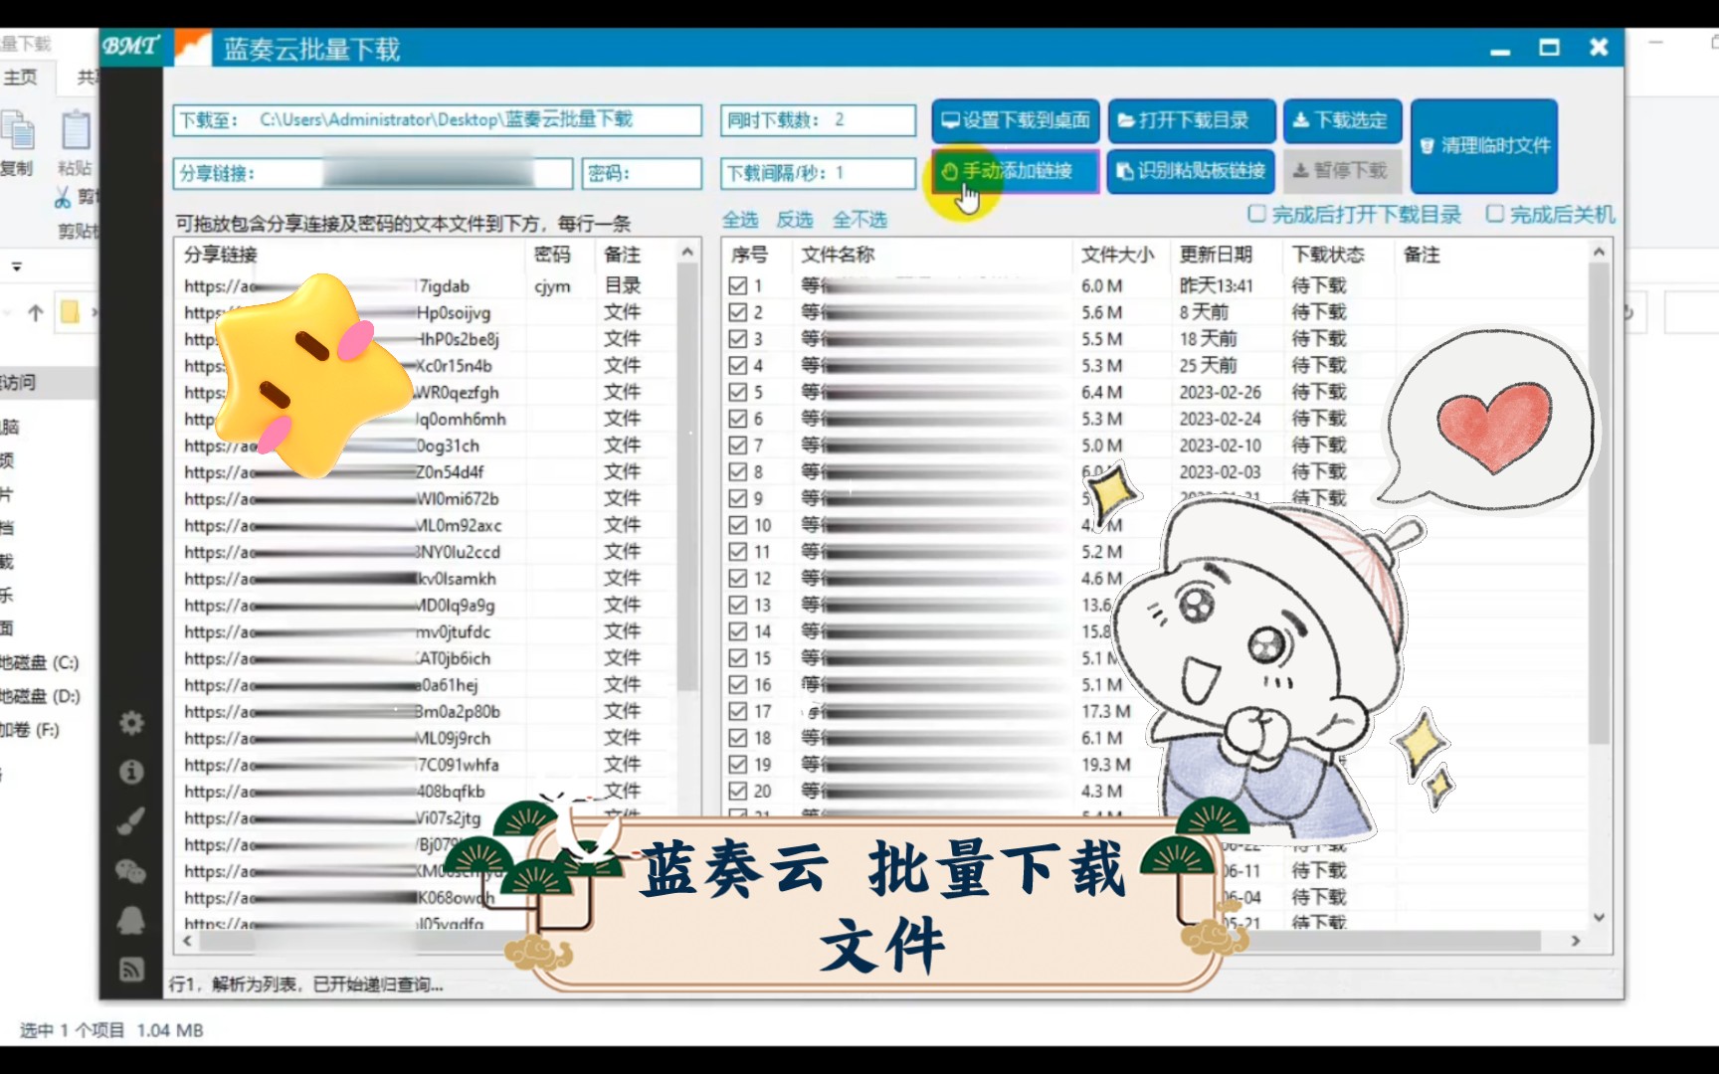1719x1074 pixels.
Task: Select link row ending 7igdab
Action: point(428,286)
